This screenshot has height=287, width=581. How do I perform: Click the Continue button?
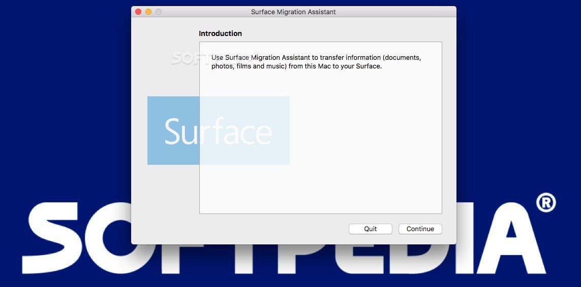(x=420, y=229)
